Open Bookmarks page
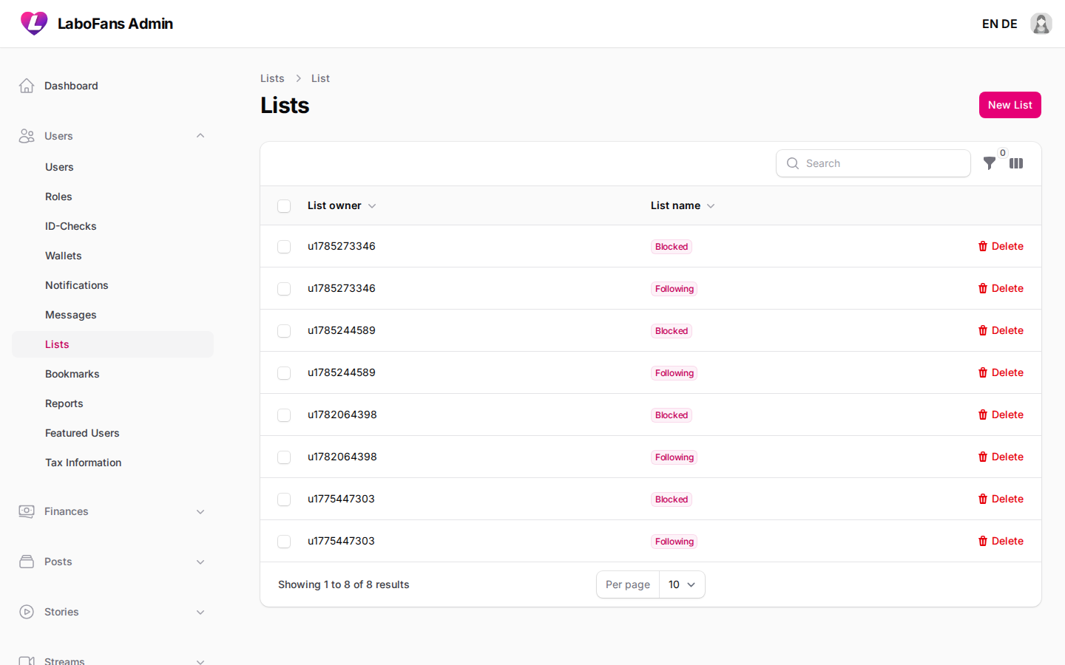The width and height of the screenshot is (1065, 665). 112,374
